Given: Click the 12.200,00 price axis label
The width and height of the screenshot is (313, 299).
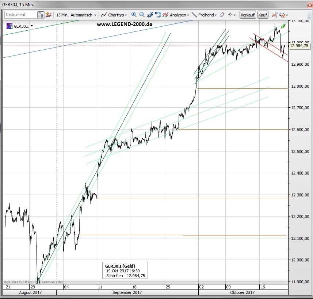Looking at the screenshot, I should coord(300,216).
